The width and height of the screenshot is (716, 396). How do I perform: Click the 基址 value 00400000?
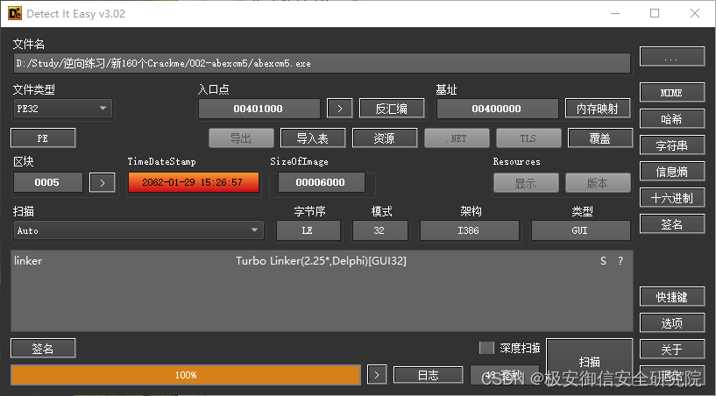coord(497,109)
